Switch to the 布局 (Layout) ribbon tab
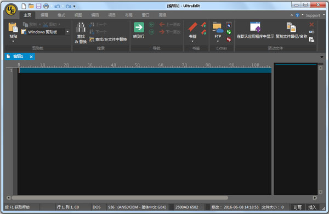This screenshot has width=329, height=214. click(129, 15)
